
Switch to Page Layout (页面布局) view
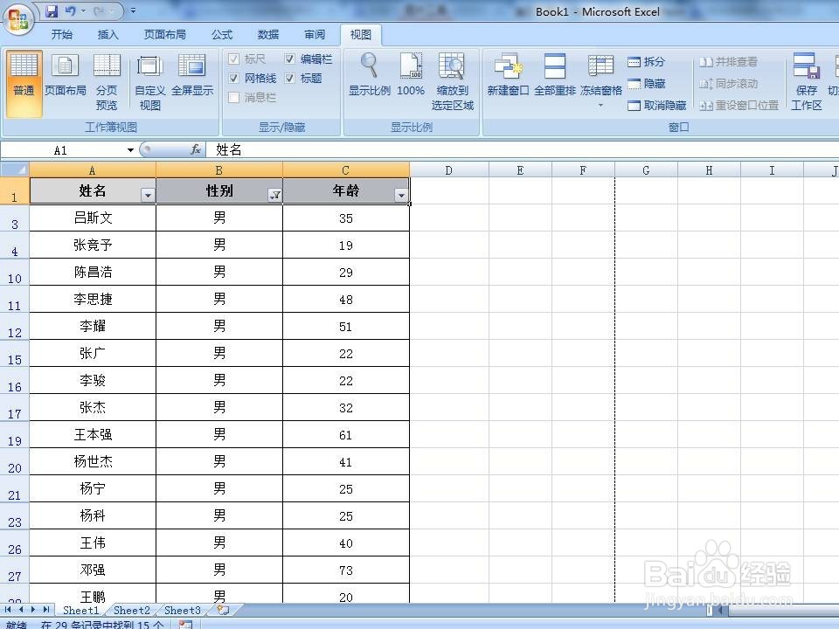[x=65, y=79]
